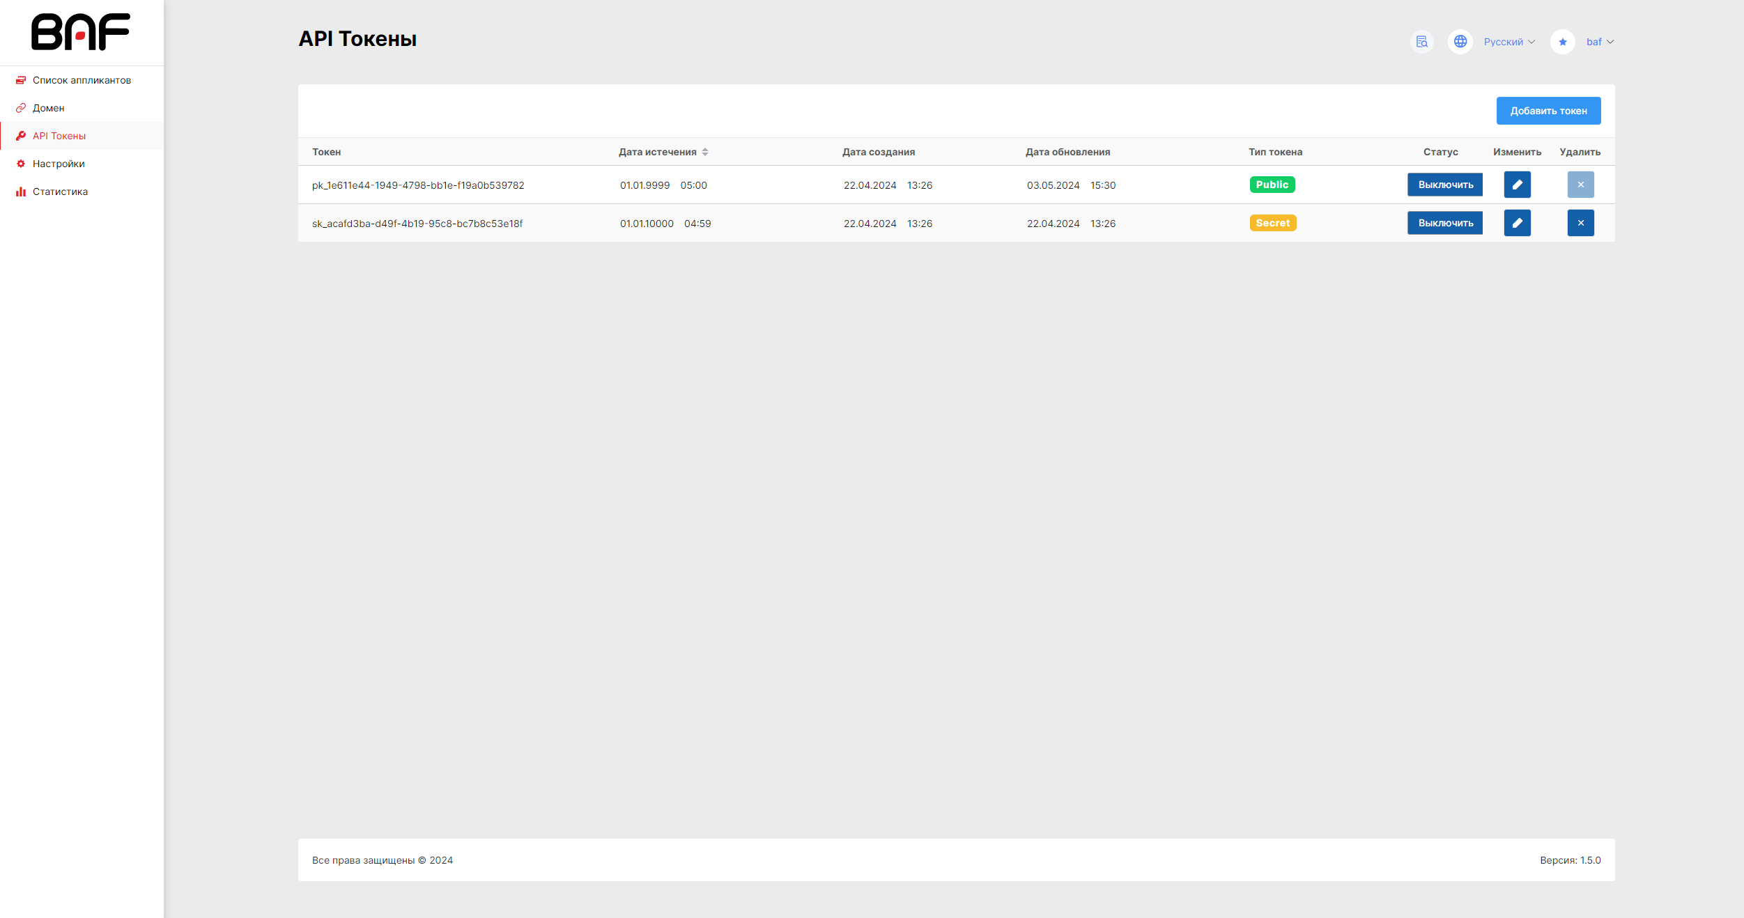Click the globe language icon
This screenshot has height=918, width=1744.
(1460, 42)
